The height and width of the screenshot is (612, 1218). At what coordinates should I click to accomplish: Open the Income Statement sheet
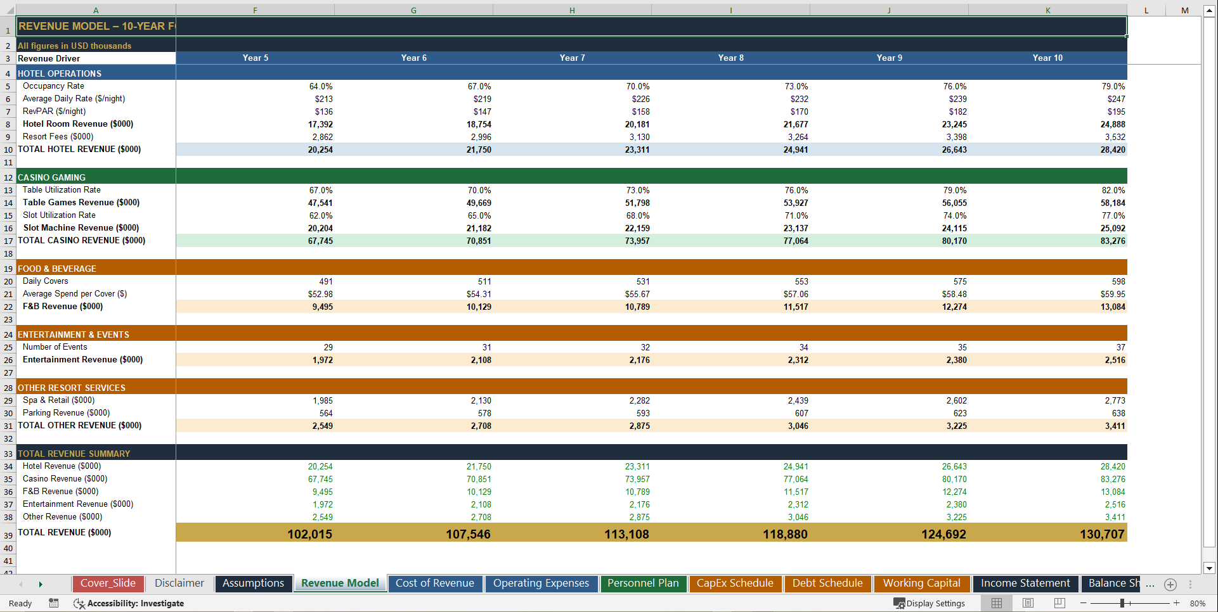1025,583
